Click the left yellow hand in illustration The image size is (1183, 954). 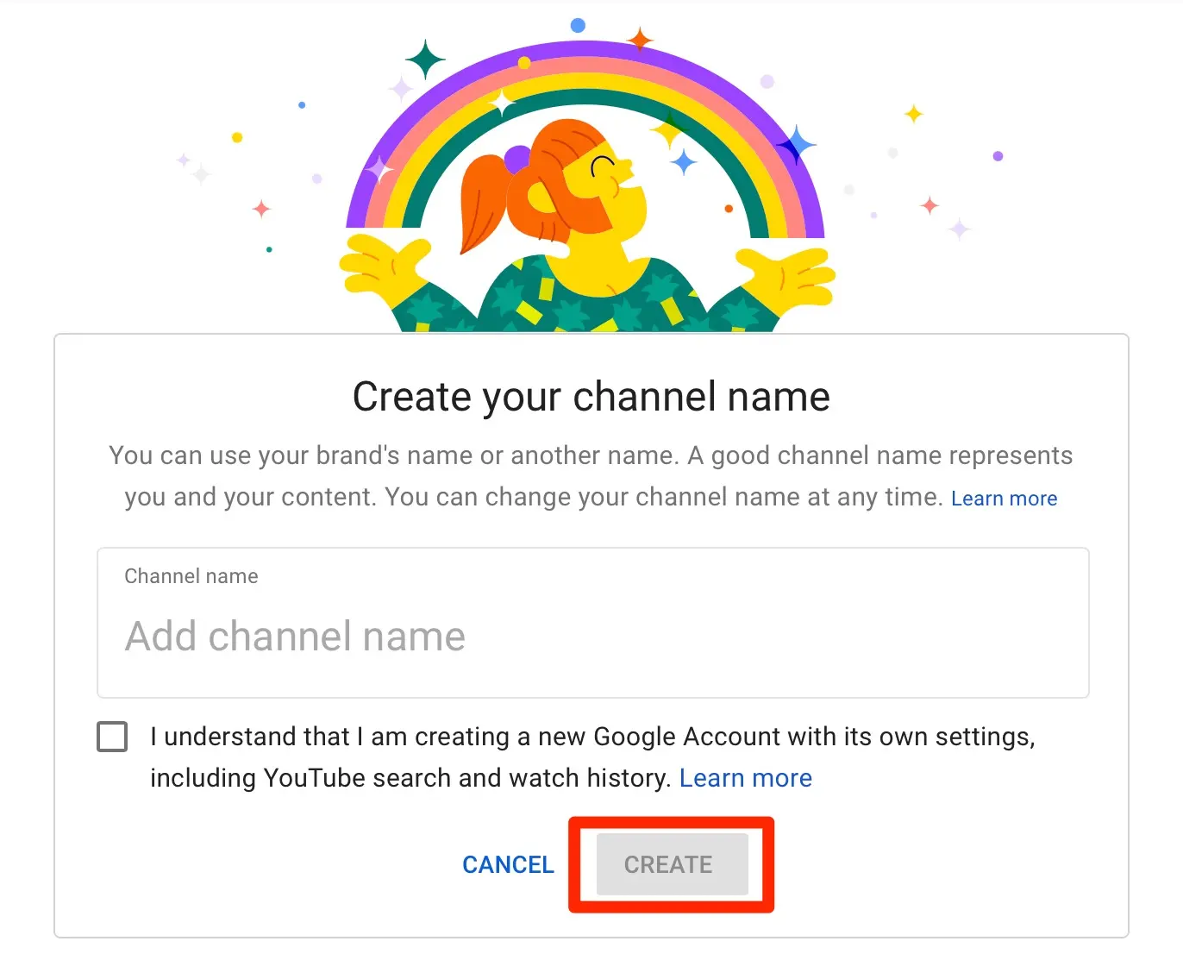[379, 266]
